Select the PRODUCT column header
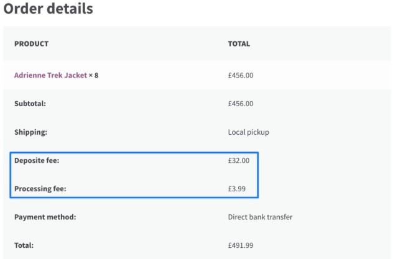The height and width of the screenshot is (259, 393). [31, 44]
